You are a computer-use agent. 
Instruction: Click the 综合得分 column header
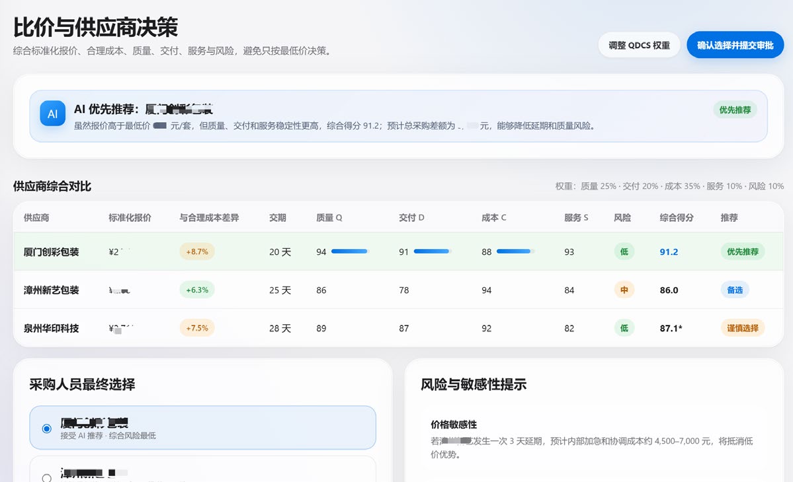(x=677, y=217)
